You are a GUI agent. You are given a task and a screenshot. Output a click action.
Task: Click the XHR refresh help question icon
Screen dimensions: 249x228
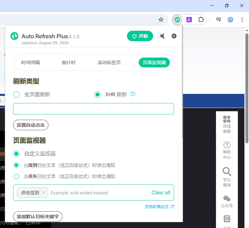tap(133, 94)
